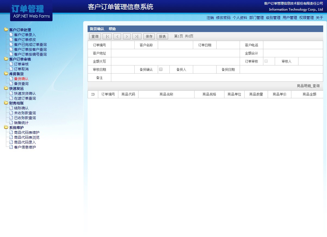Click the 保存 button
327x237 pixels.
(149, 36)
